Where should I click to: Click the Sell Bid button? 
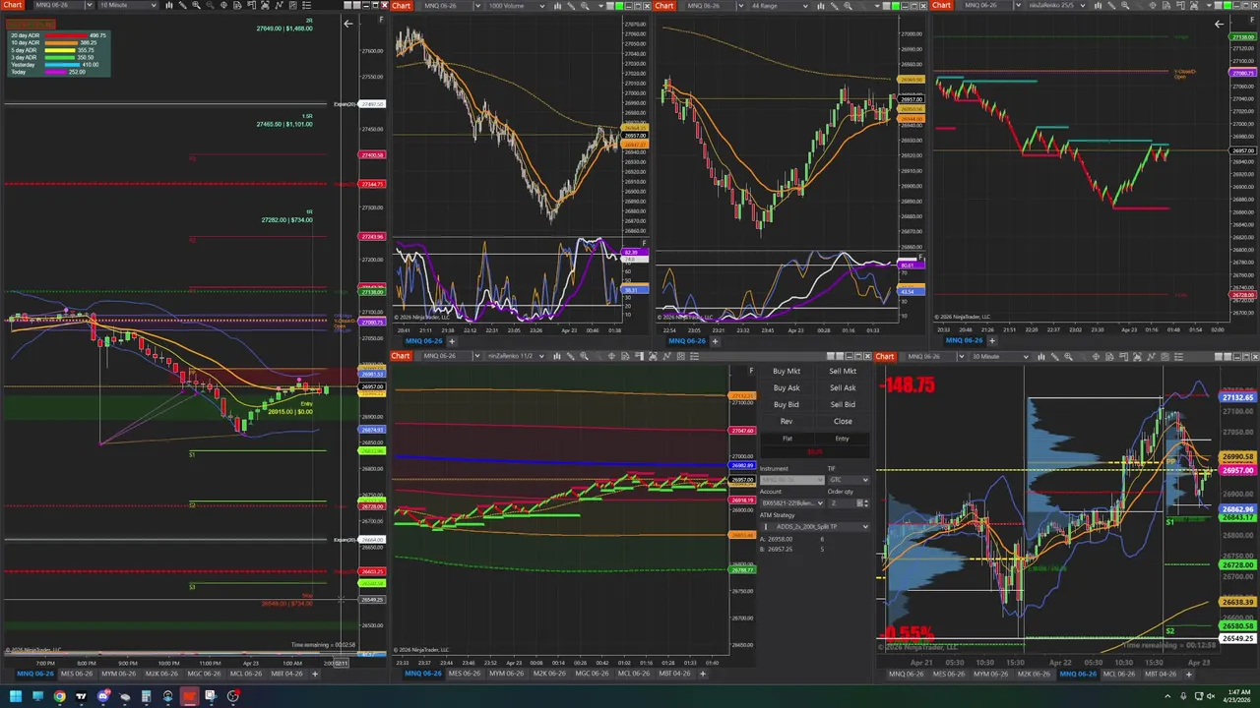pos(843,404)
